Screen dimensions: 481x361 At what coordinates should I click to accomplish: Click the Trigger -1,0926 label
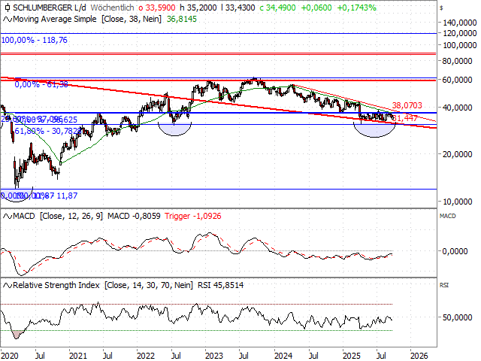tap(193, 216)
